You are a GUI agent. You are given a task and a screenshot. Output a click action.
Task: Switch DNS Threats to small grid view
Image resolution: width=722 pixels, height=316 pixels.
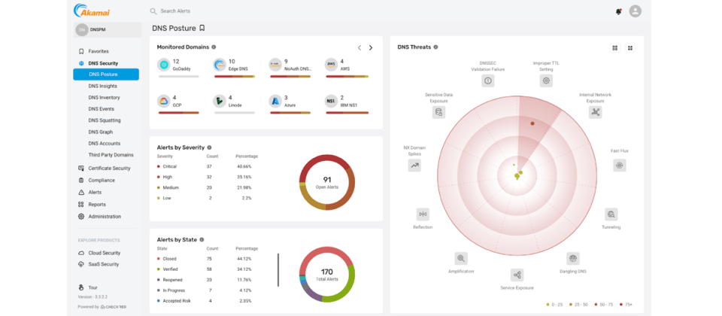click(630, 47)
